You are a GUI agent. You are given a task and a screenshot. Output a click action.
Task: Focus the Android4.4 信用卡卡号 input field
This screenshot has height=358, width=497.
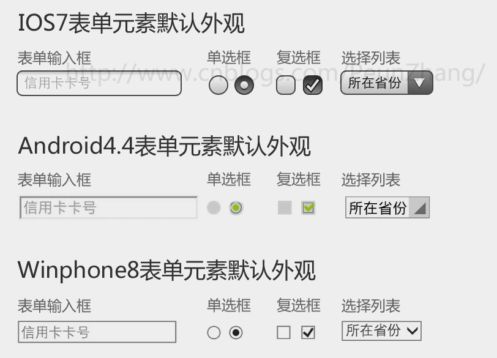[x=108, y=208]
